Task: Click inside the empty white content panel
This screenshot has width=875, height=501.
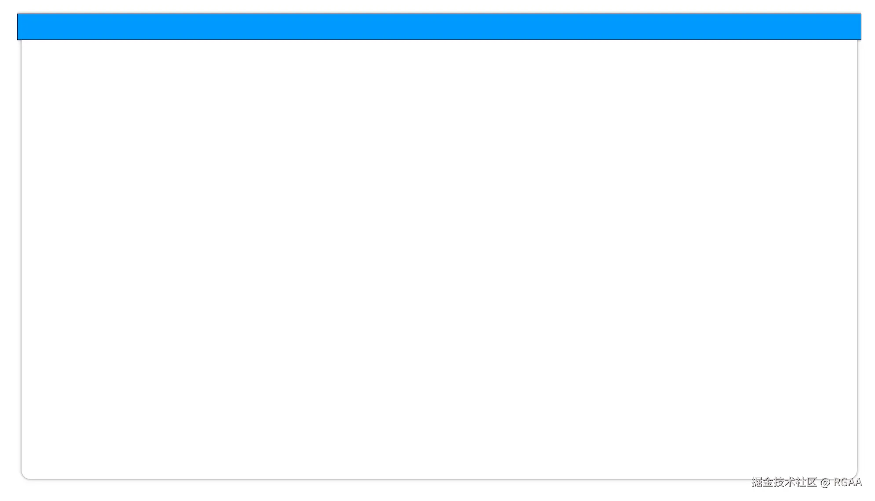Action: 439,259
